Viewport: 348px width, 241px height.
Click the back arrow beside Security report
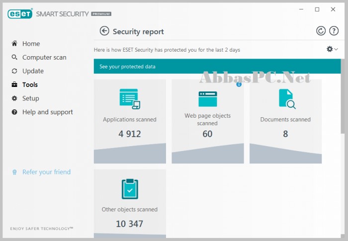point(104,31)
